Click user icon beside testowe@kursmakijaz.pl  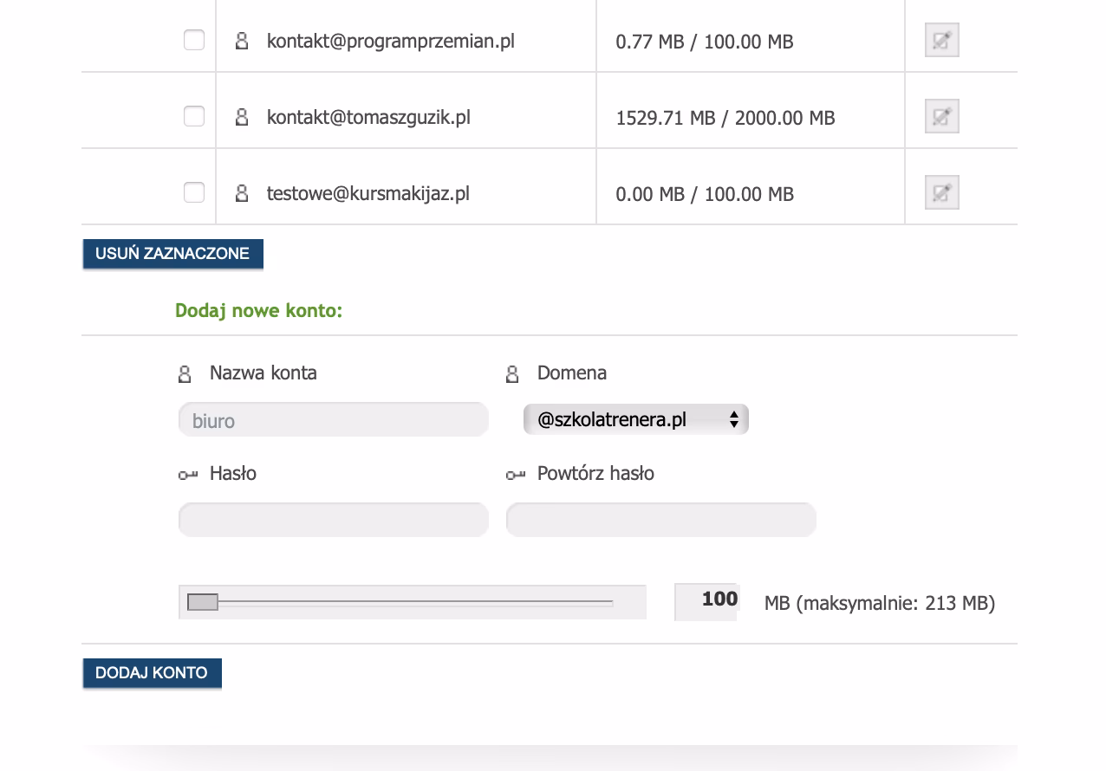click(x=240, y=192)
